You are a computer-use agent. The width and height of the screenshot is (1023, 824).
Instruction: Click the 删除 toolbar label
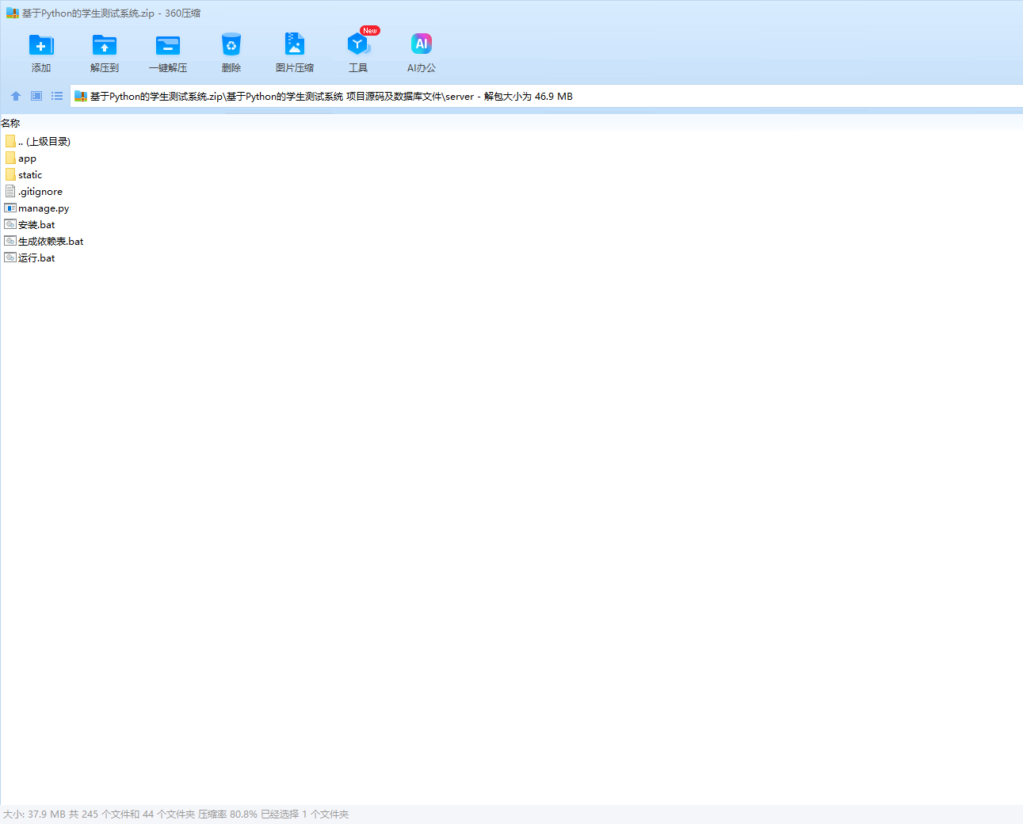pos(231,68)
